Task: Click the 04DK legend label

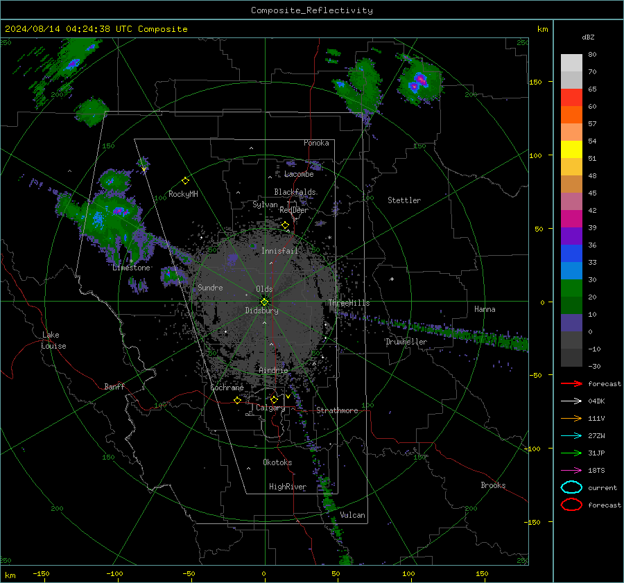Action: (x=596, y=401)
